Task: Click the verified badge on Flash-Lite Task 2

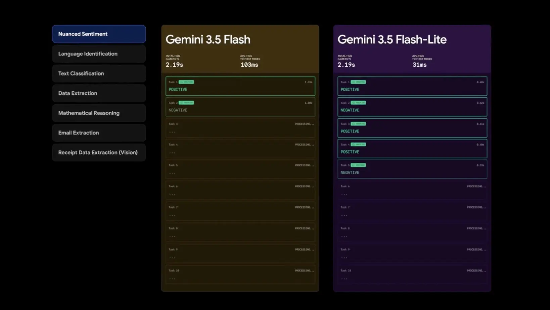Action: point(358,103)
